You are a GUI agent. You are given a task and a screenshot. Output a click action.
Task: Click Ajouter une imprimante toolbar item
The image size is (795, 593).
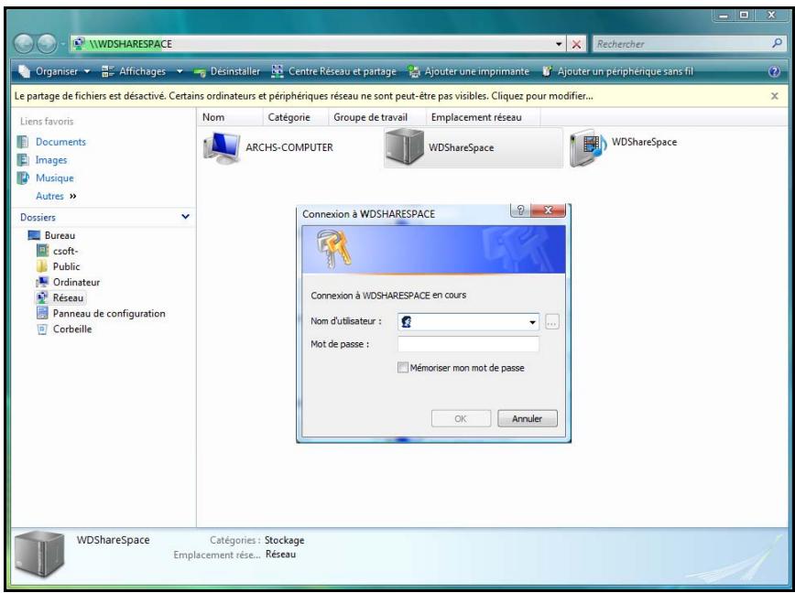click(x=469, y=71)
